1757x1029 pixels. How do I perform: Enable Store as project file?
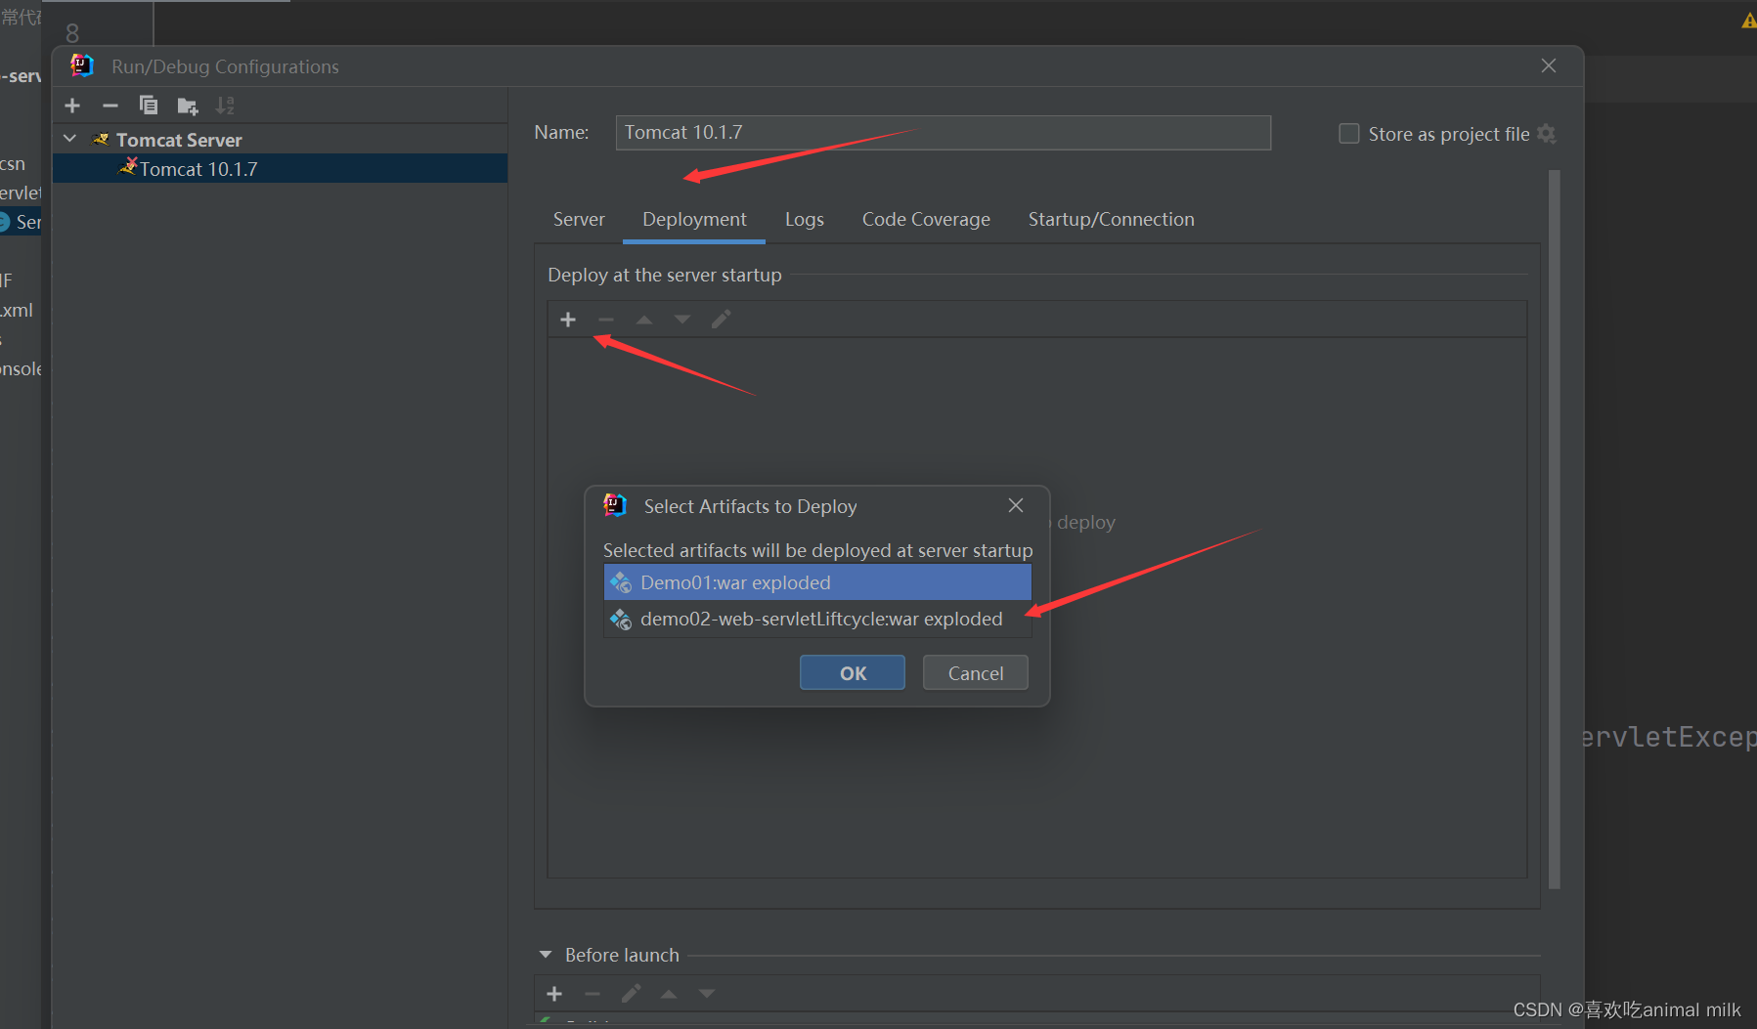pos(1348,133)
